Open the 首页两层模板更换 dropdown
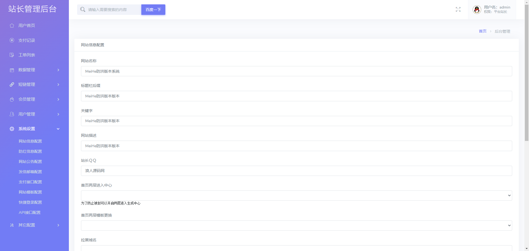Screen dimensions: 529x251 [296, 226]
